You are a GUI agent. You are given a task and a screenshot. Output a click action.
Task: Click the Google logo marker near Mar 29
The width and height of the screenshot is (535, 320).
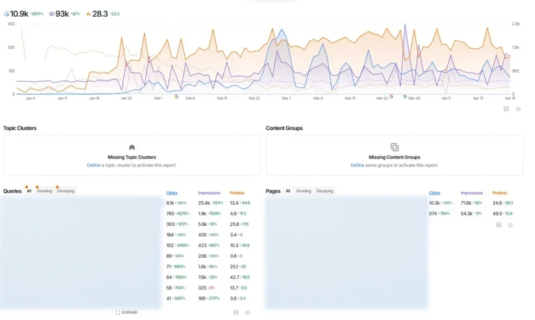coord(405,97)
